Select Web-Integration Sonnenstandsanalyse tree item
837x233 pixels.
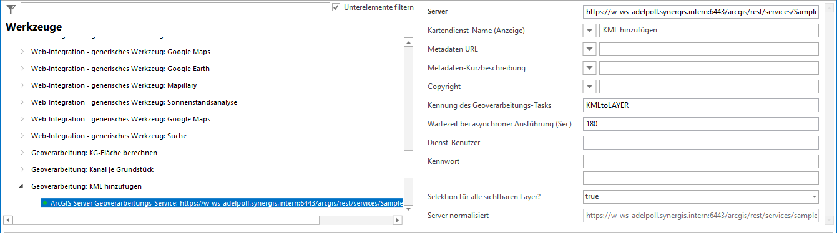point(134,102)
